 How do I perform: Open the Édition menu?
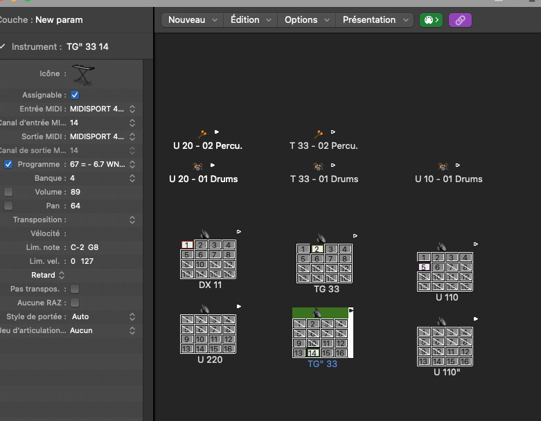pos(251,20)
